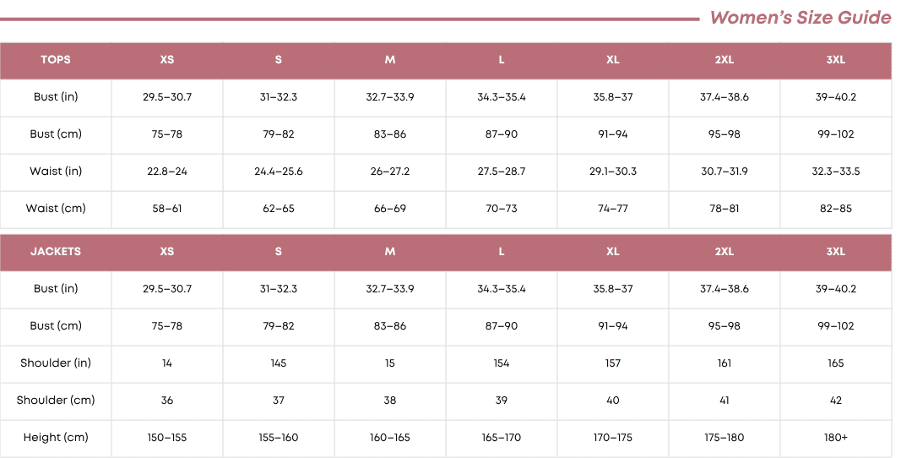This screenshot has height=458, width=901.
Task: Click the shoulder cm value 40 cell
Action: coord(613,401)
